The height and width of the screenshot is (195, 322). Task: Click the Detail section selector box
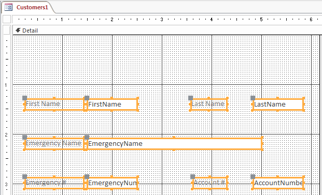[x=7, y=31]
